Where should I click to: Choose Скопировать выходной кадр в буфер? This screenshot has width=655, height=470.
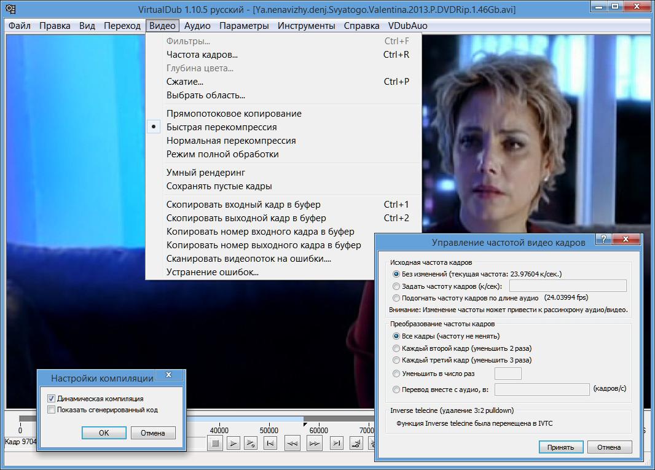pos(284,218)
